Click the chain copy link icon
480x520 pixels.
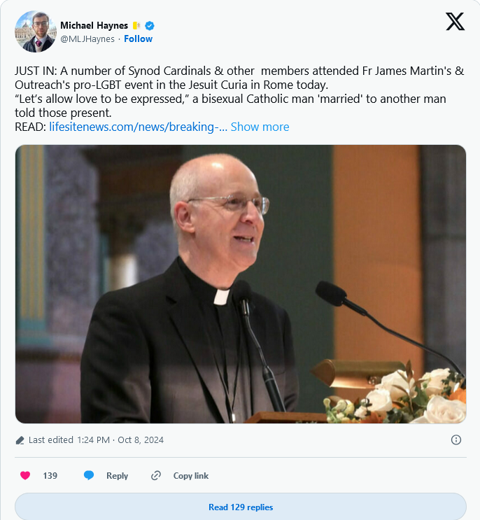(x=156, y=476)
